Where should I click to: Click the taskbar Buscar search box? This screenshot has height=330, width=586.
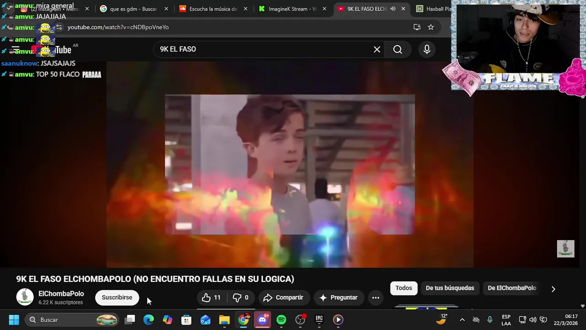click(71, 319)
